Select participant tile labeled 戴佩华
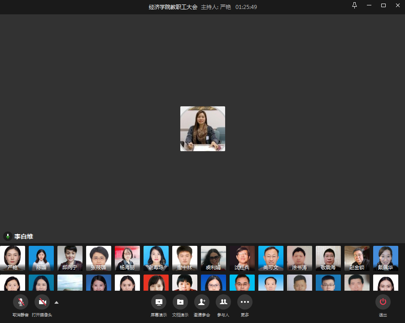Screen dimensions: 405x323 pyautogui.click(x=386, y=258)
